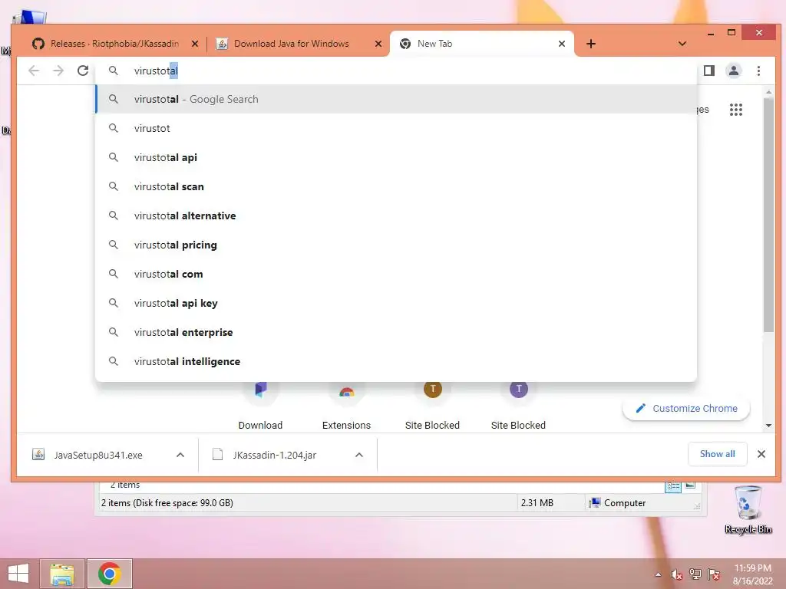Pick virustotal alternative suggestion
786x589 pixels.
(396, 216)
